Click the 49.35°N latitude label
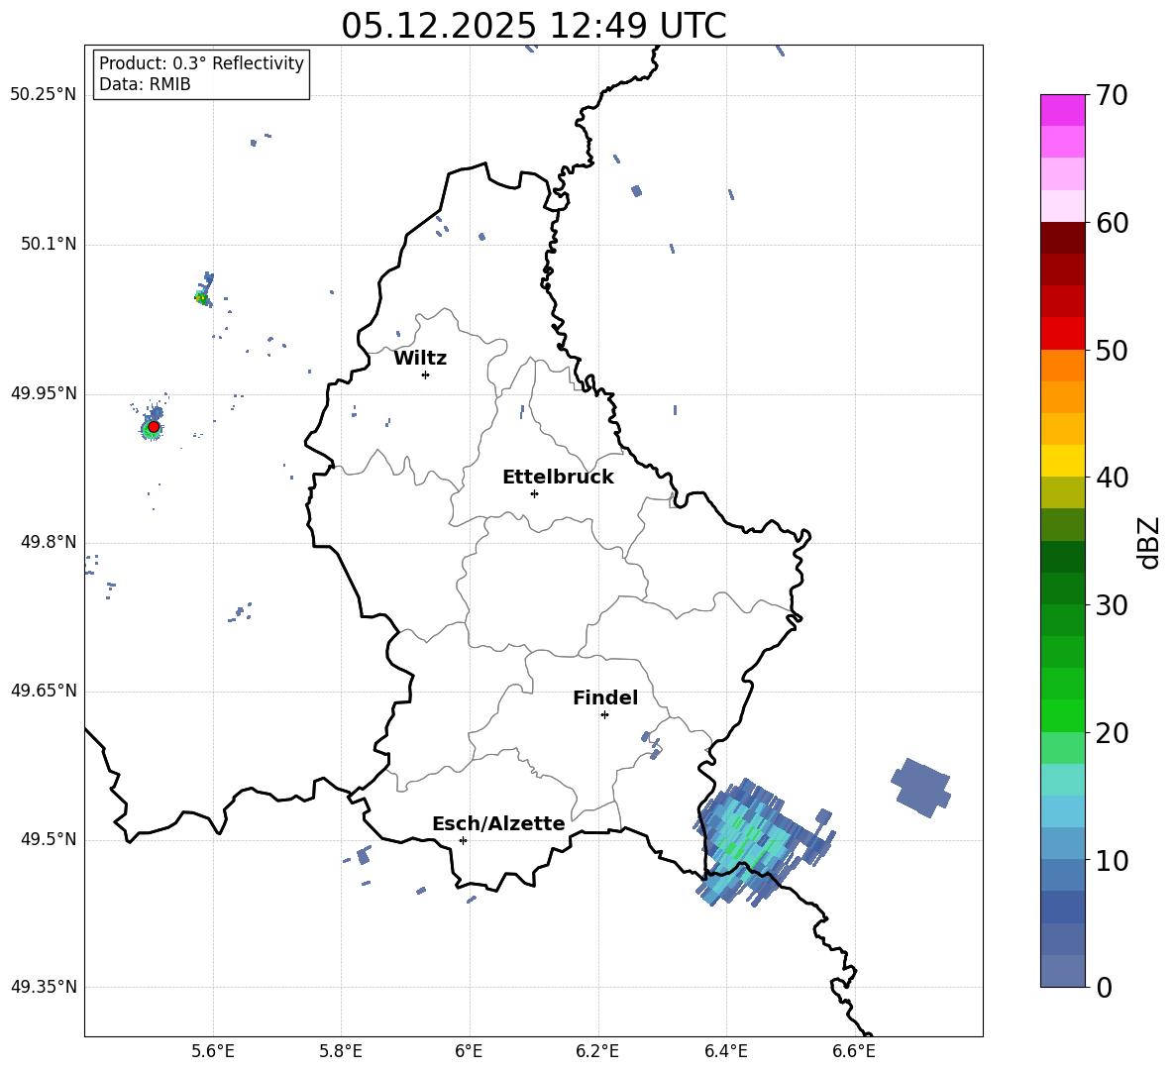1173x1071 pixels. click(x=44, y=987)
